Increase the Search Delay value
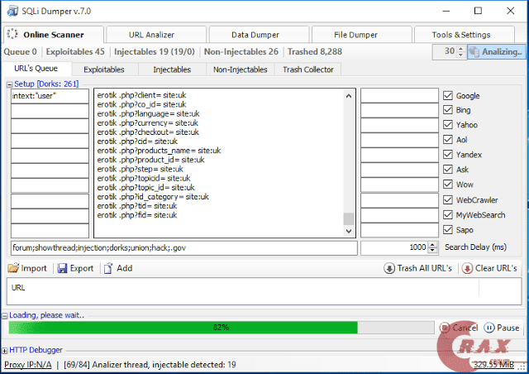Screen dimensions: 529x374 pos(432,245)
